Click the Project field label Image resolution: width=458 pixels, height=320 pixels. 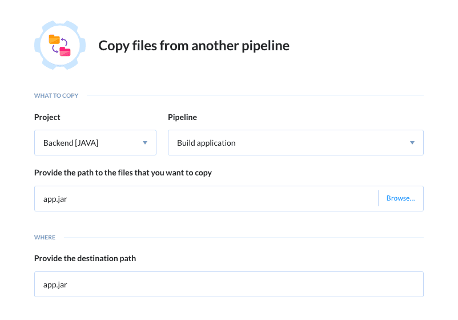(x=47, y=117)
